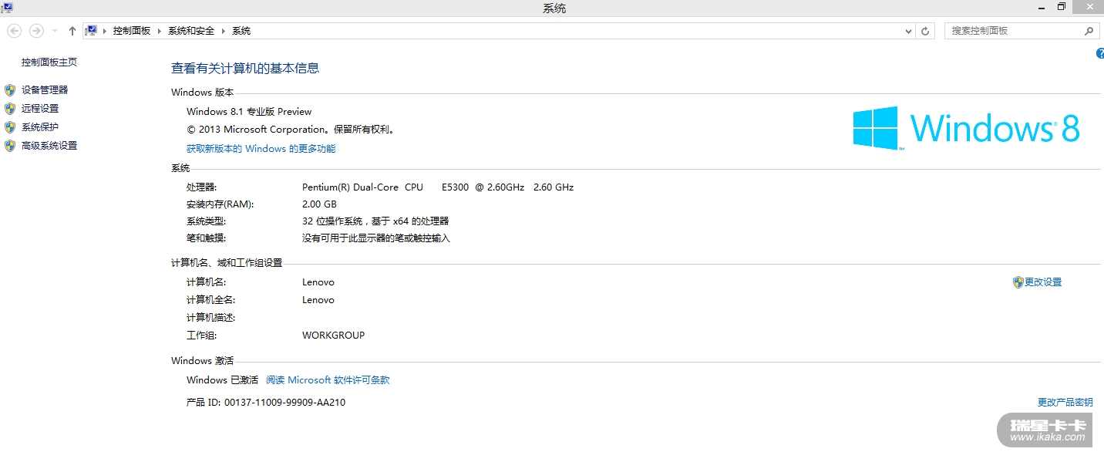Image resolution: width=1104 pixels, height=452 pixels.
Task: Click Windows 8.1 专业版 Preview text
Action: (x=249, y=112)
